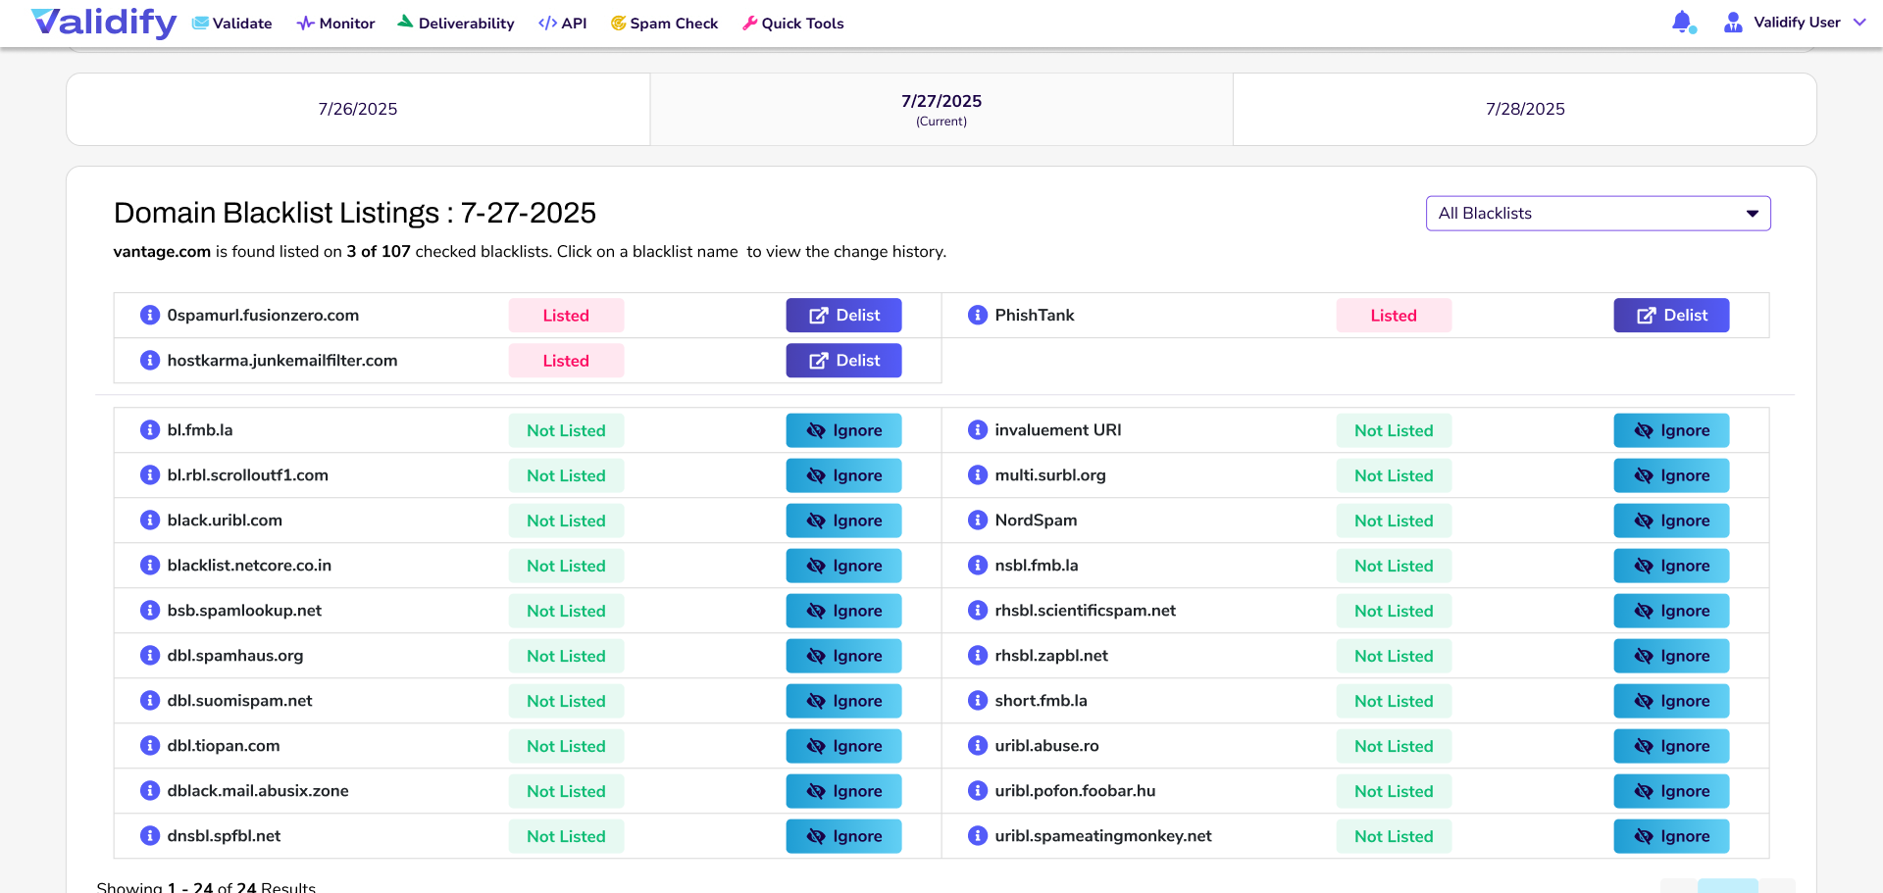Select the 7/28/2025 date tab
The width and height of the screenshot is (1883, 893).
1524,109
